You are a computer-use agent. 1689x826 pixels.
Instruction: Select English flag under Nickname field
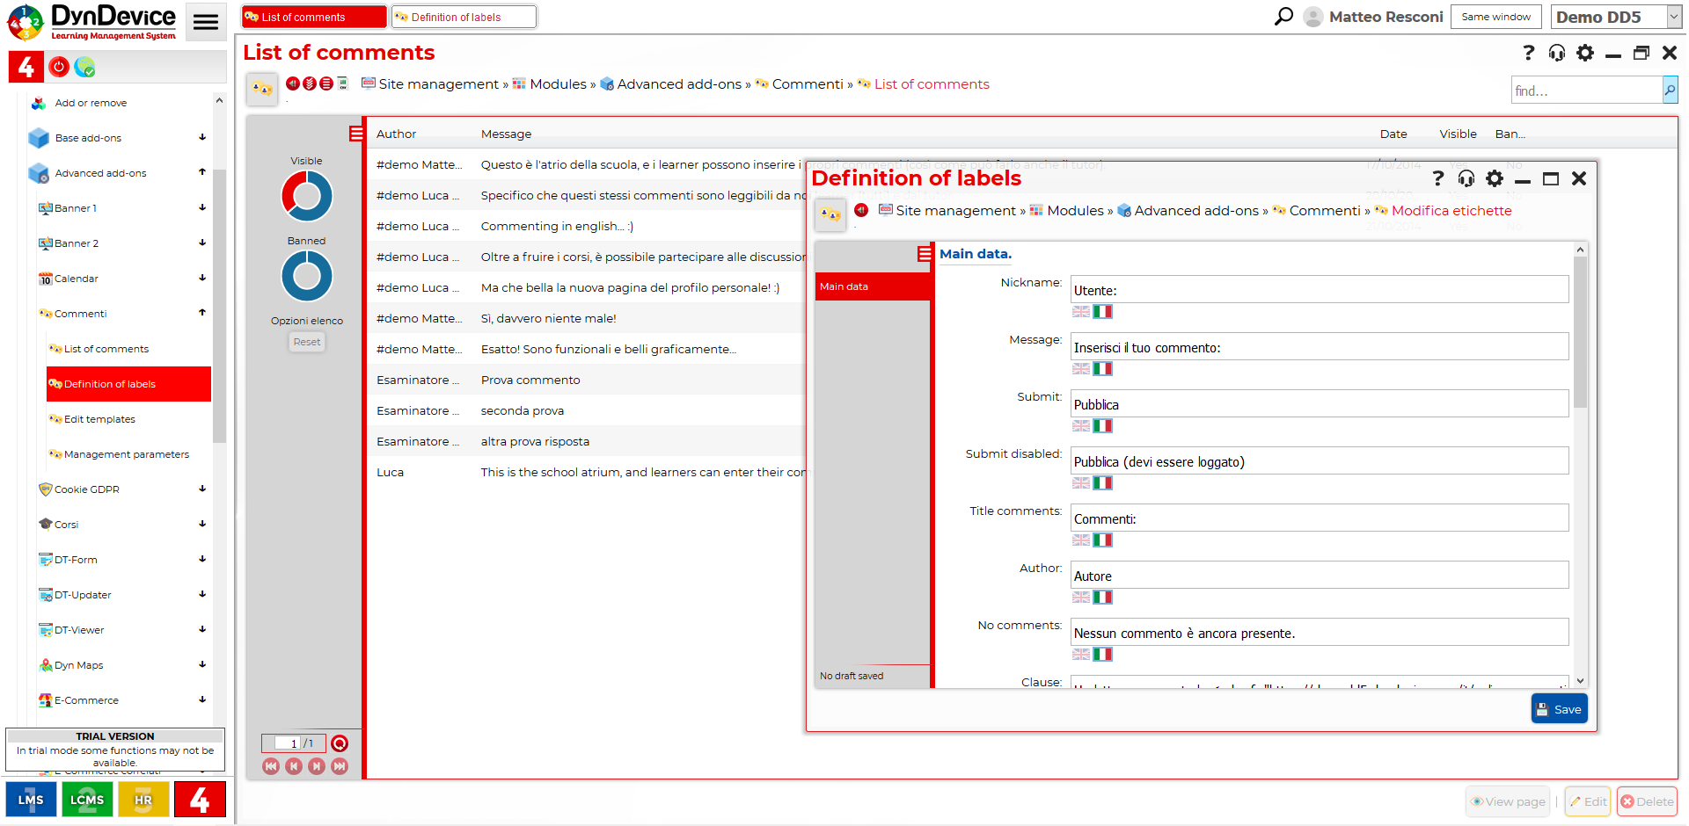pyautogui.click(x=1081, y=311)
